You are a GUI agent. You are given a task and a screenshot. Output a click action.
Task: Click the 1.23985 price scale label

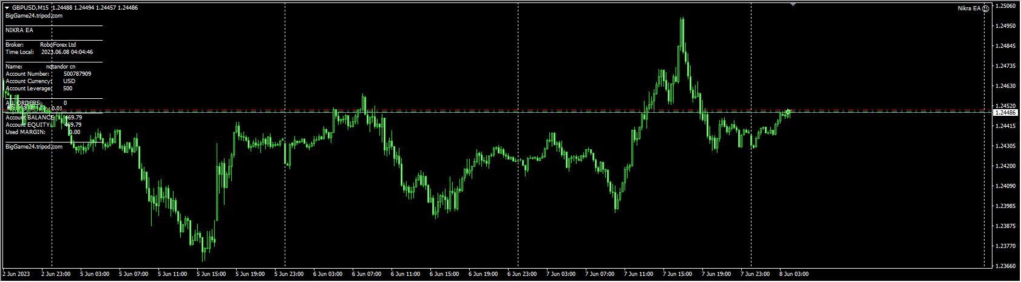(x=1006, y=206)
